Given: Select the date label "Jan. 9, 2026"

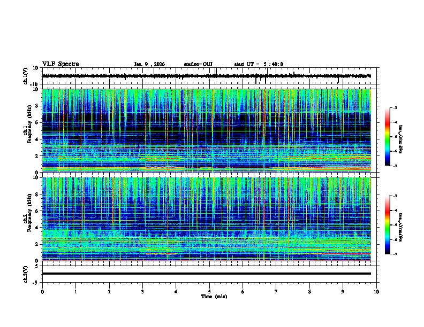Looking at the screenshot, I should click(x=149, y=64).
